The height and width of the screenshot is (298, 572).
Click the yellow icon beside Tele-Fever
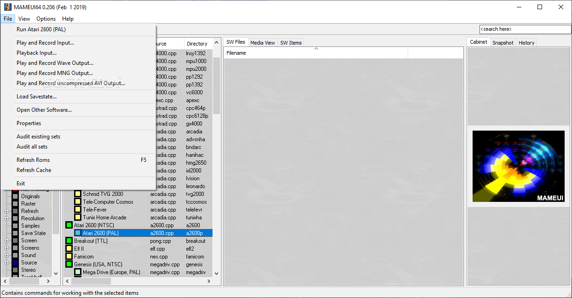coord(78,210)
